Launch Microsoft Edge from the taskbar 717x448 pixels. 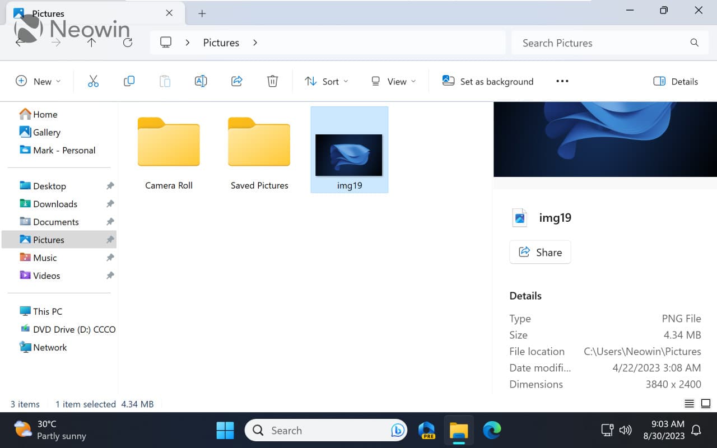coord(492,431)
